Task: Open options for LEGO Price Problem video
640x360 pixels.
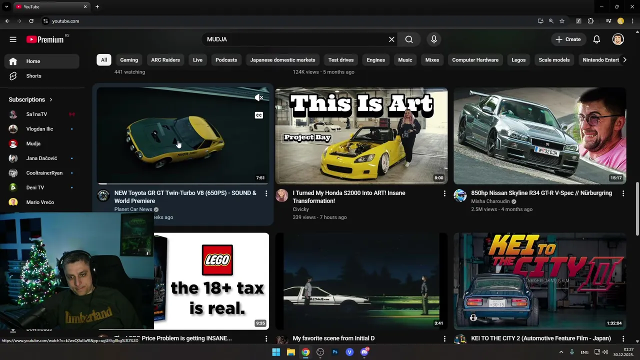Action: point(266,339)
